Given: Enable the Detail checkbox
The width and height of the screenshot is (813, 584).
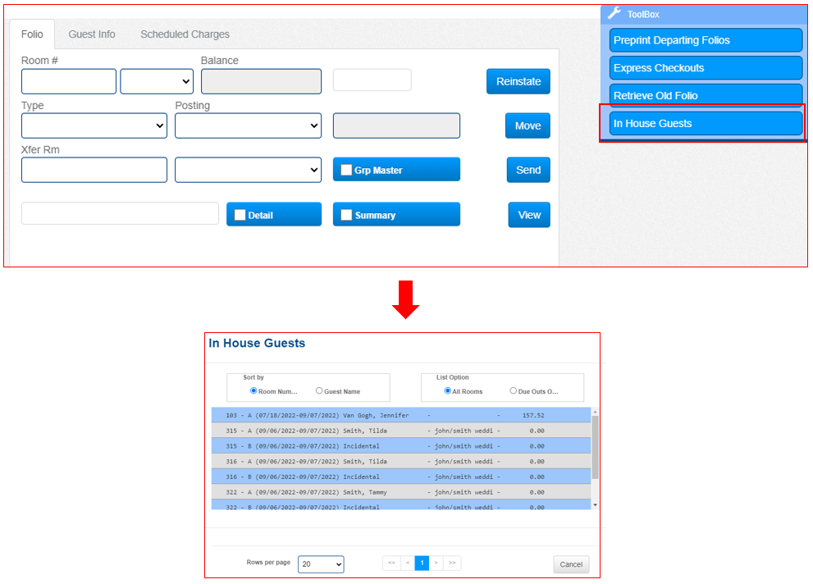Looking at the screenshot, I should (x=240, y=215).
